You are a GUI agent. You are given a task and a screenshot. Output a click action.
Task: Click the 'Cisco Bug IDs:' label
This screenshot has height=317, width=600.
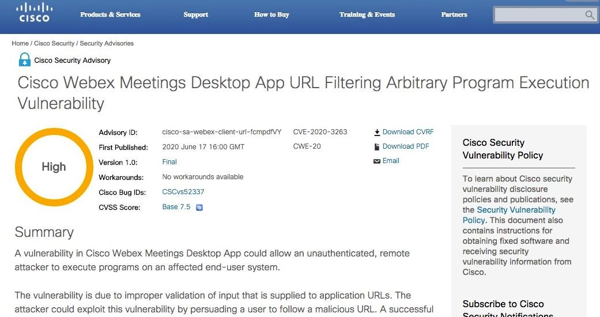coord(122,192)
